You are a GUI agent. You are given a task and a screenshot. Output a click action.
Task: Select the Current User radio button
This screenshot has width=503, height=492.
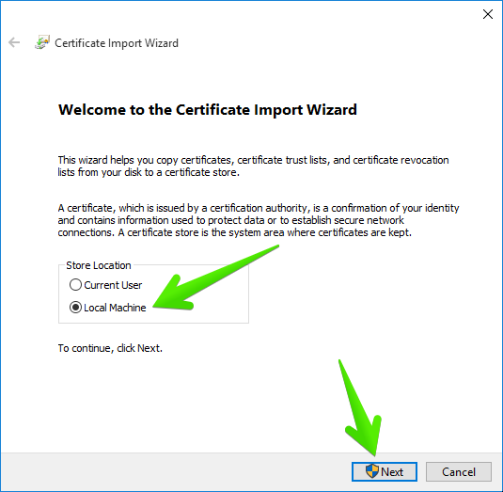tap(75, 285)
